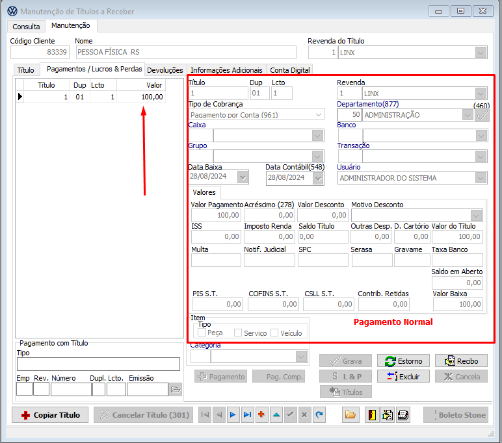Click the Copiar Título button
This screenshot has height=443, width=502.
click(50, 415)
